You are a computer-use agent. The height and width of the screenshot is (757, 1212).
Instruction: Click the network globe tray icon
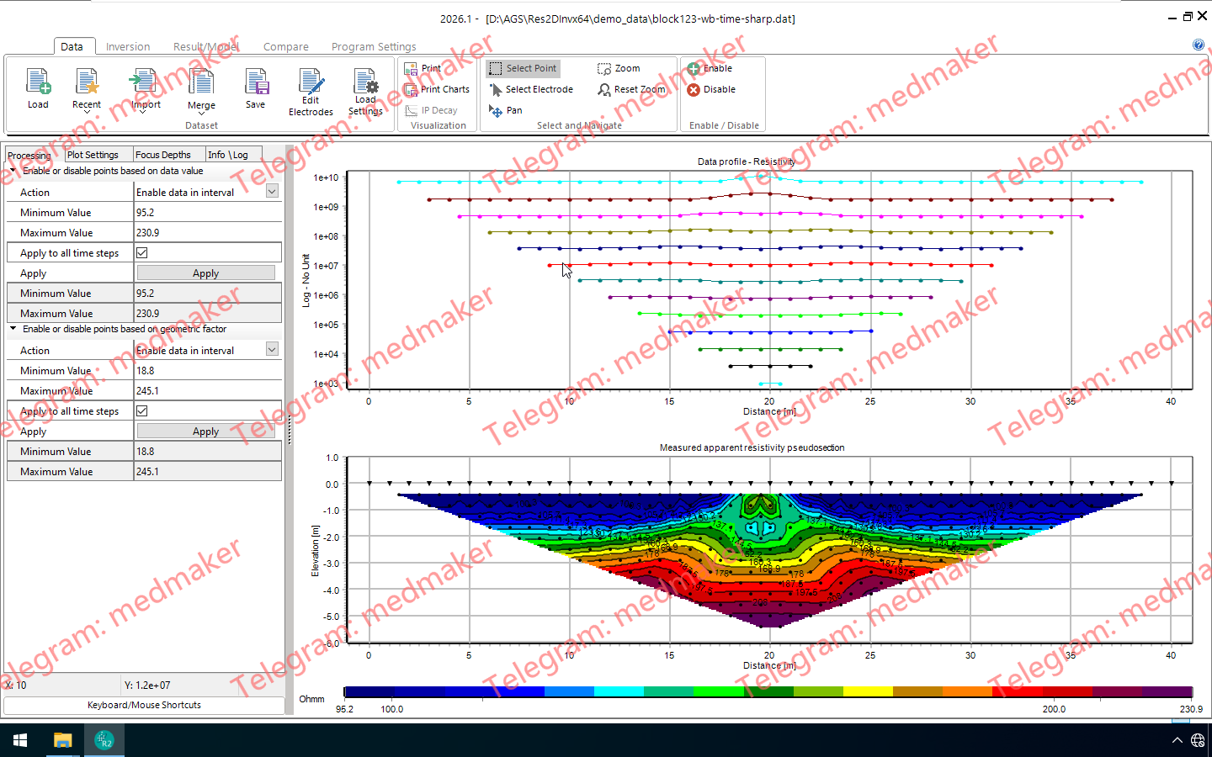(x=1198, y=740)
